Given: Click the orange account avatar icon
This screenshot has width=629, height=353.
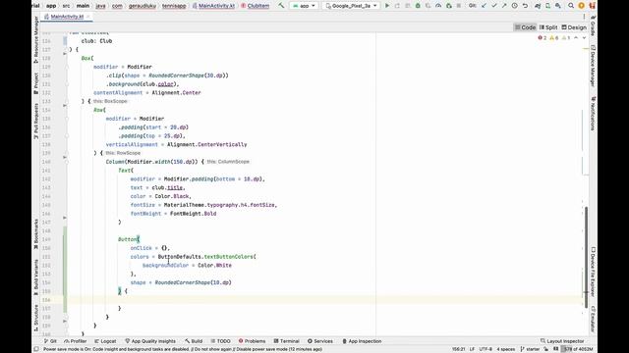Looking at the screenshot, I should (x=581, y=6).
